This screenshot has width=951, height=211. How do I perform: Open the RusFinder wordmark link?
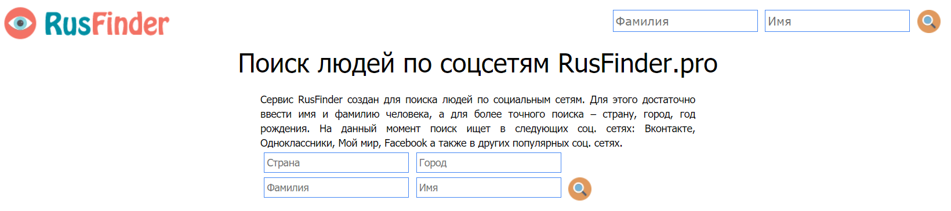[107, 24]
